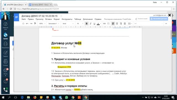Click the highlighted date 21.02.2018
Screen dimensions: 177x100
(x=71, y=80)
